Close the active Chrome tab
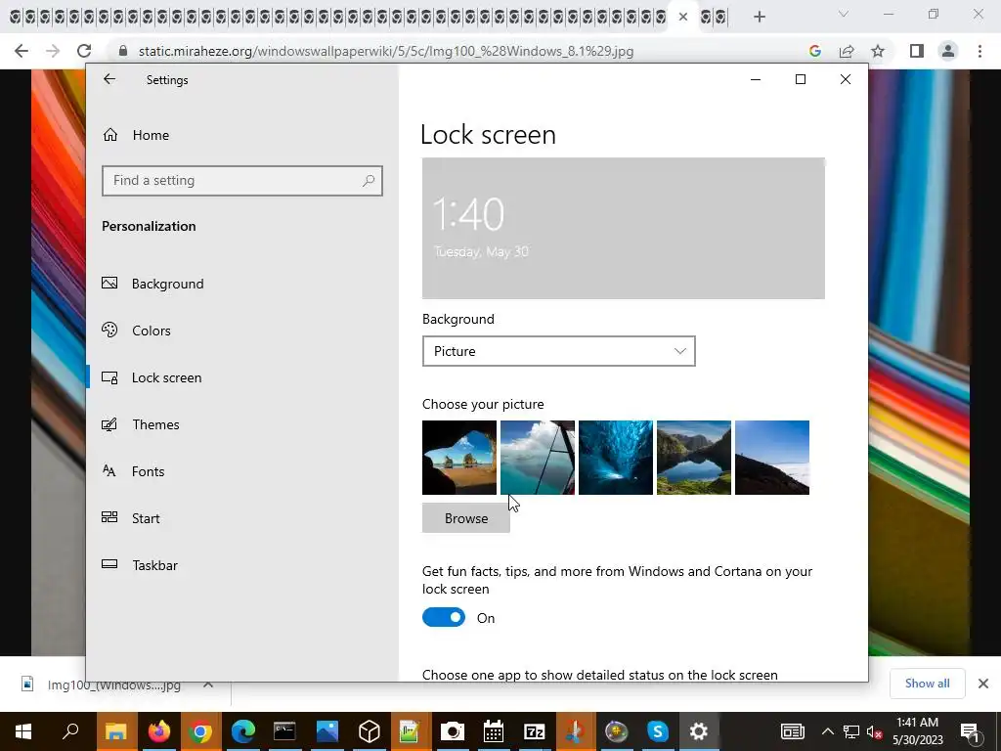 pos(683,17)
